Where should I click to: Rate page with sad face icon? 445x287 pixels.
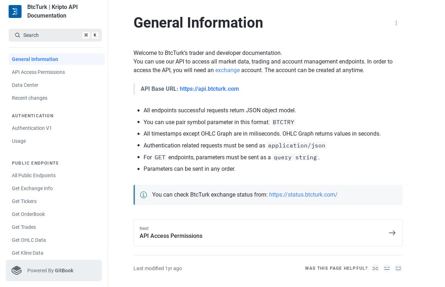375,268
